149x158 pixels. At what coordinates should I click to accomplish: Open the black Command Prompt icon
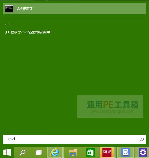pos(9,9)
